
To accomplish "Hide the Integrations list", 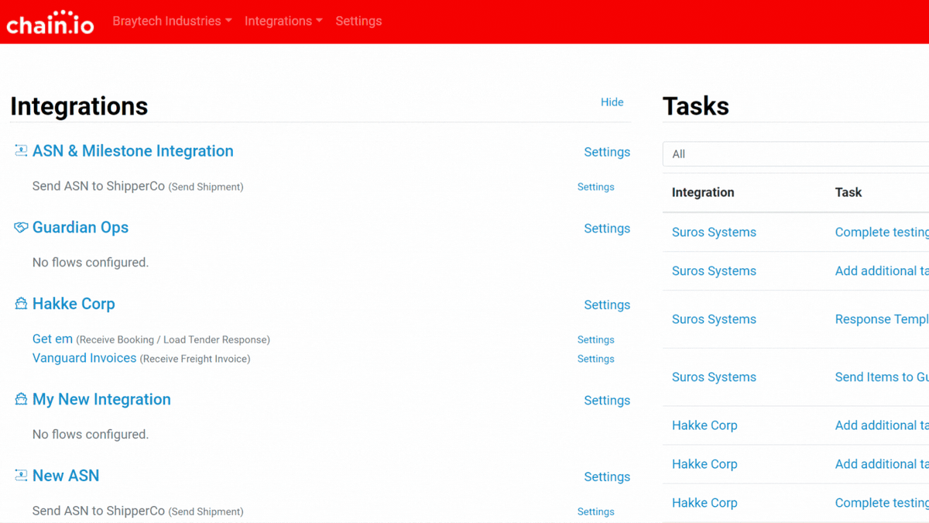I will point(612,102).
